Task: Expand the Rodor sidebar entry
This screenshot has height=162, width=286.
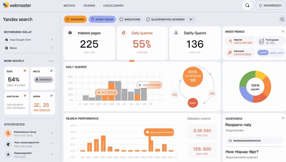Action: pos(52,47)
